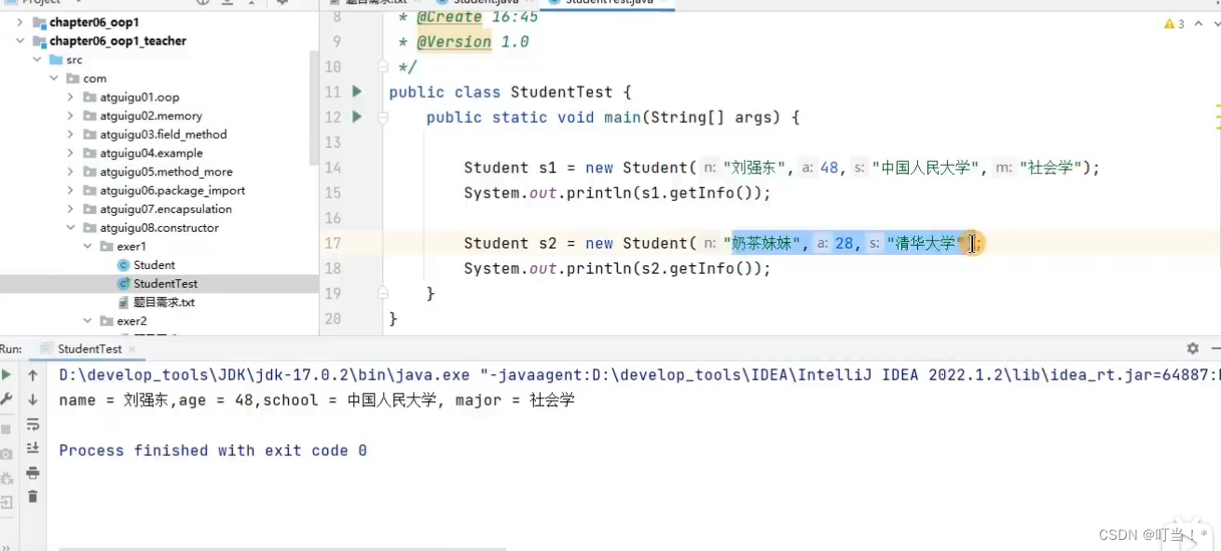This screenshot has width=1221, height=551.
Task: Select atguigu08.constructor package name
Action: (159, 227)
